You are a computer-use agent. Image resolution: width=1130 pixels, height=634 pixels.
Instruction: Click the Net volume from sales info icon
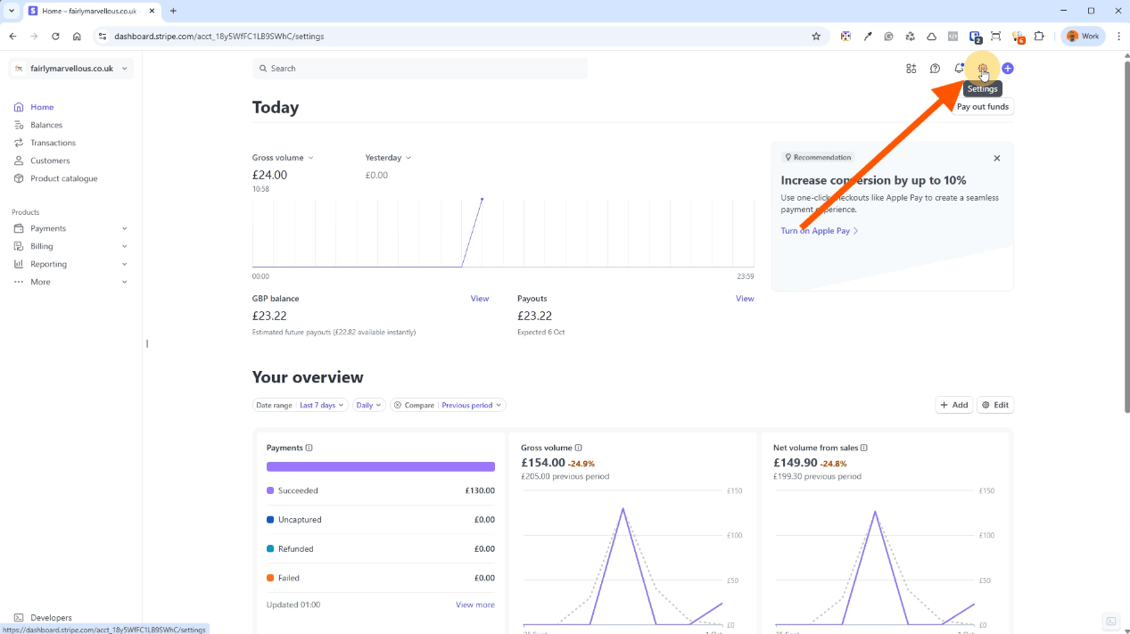point(864,448)
